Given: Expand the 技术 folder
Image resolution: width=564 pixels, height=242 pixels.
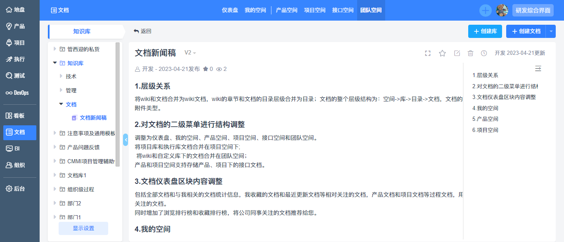Looking at the screenshot, I should click(61, 76).
